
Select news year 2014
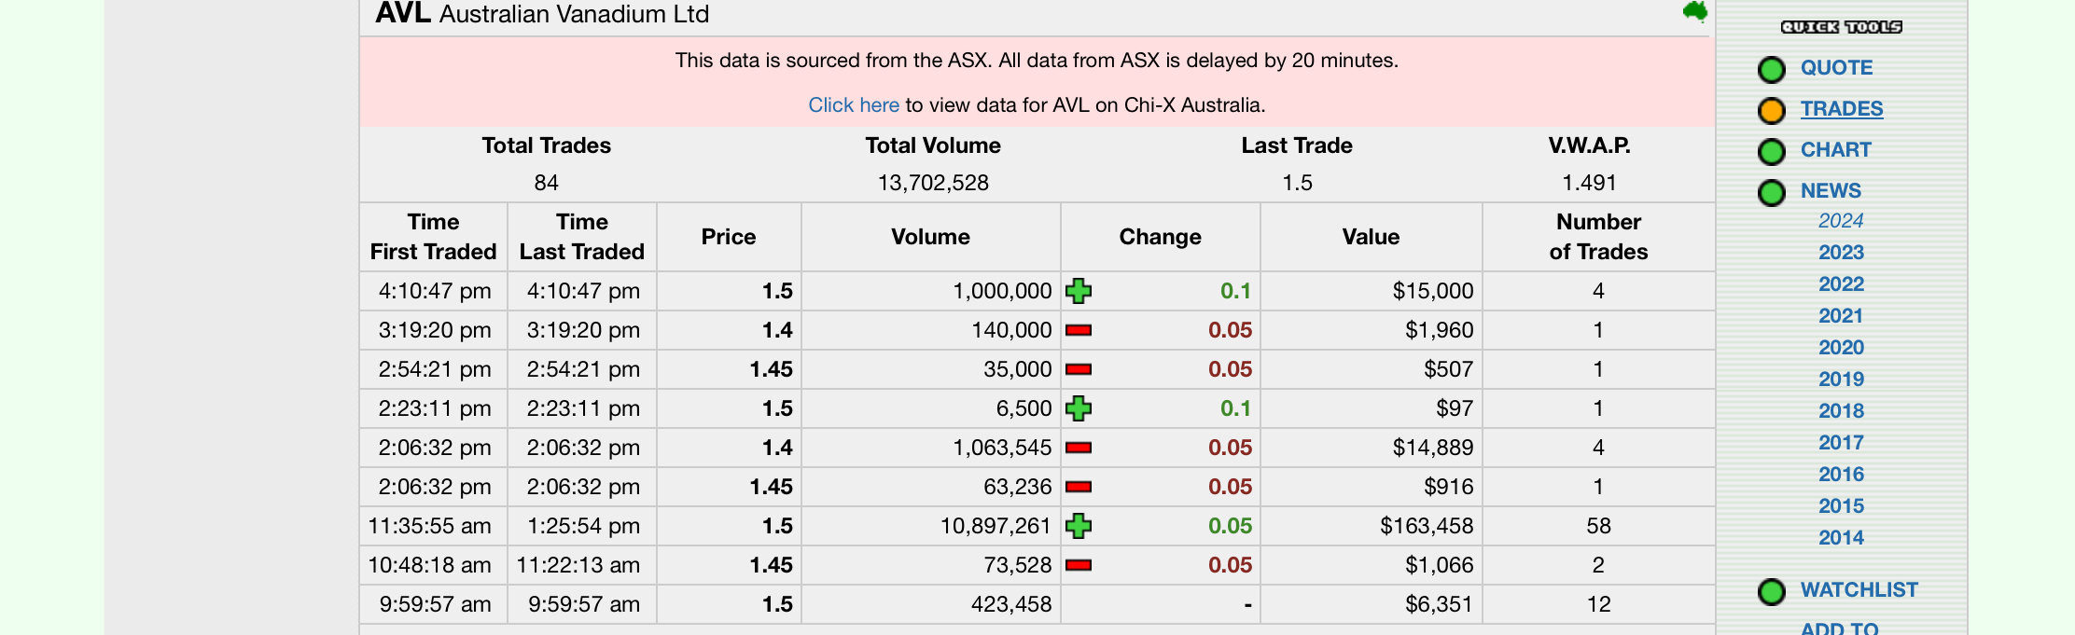[x=1841, y=538]
